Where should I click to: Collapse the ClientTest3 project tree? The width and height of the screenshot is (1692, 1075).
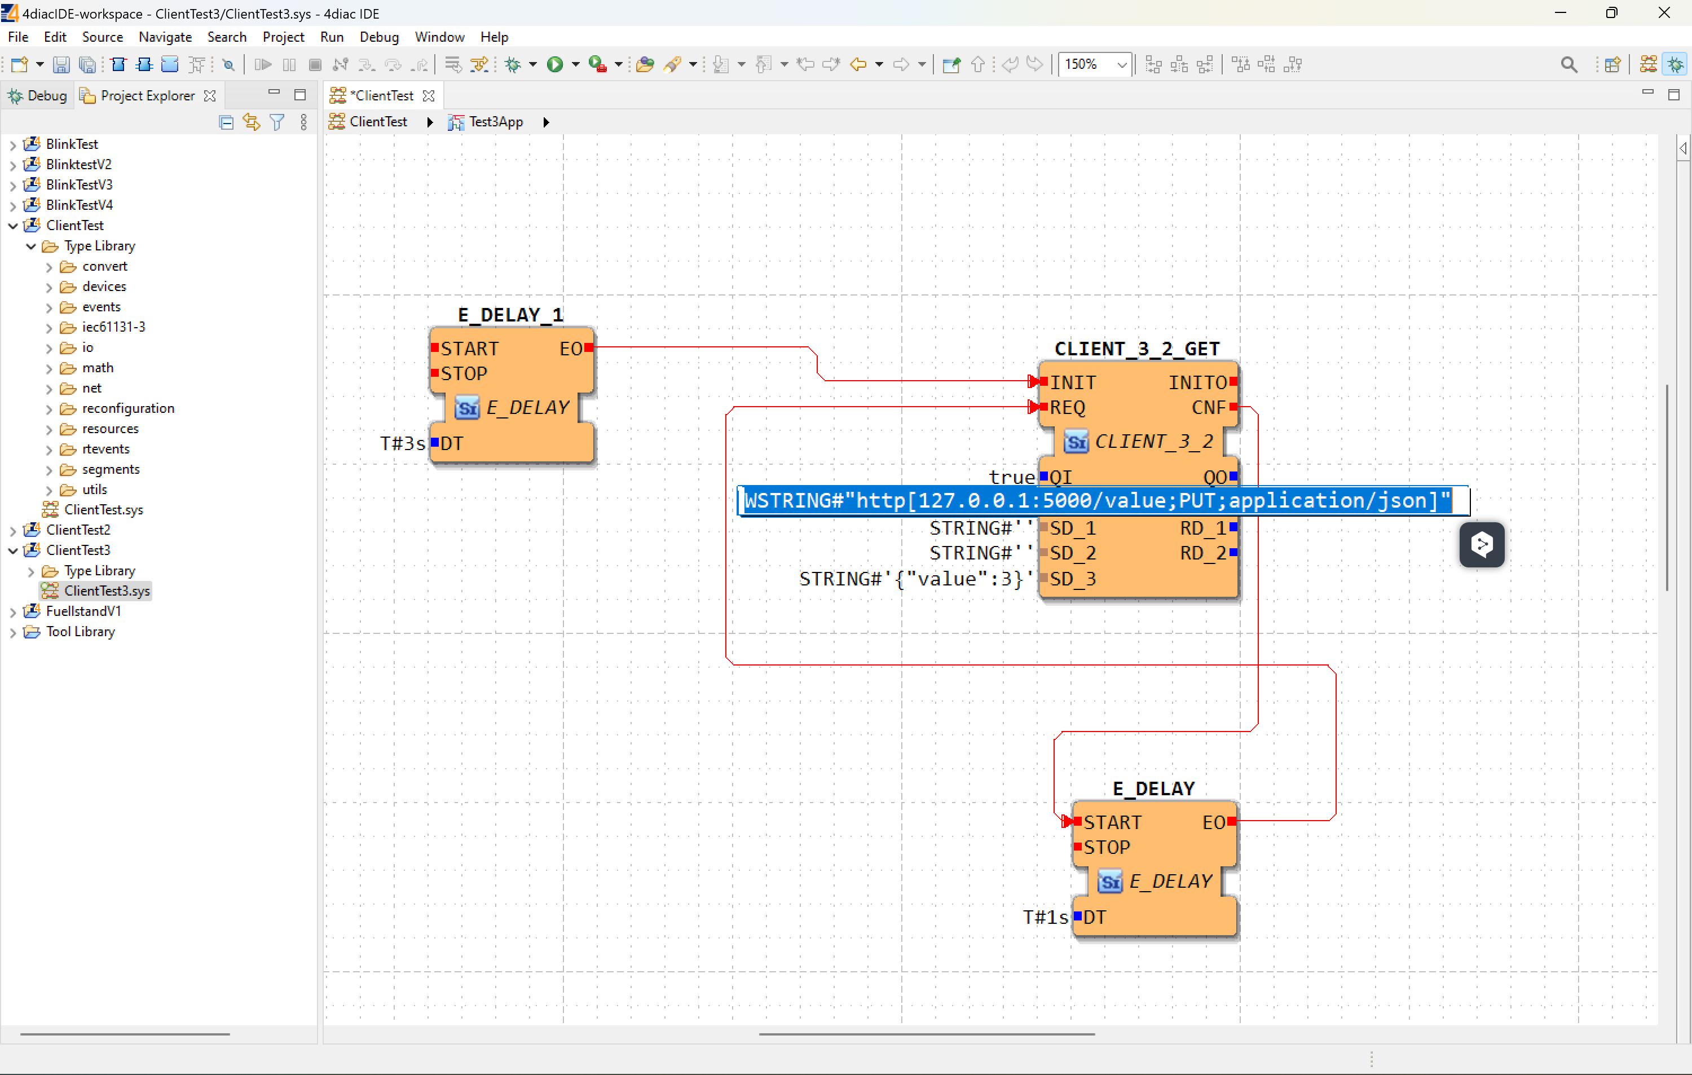tap(12, 551)
